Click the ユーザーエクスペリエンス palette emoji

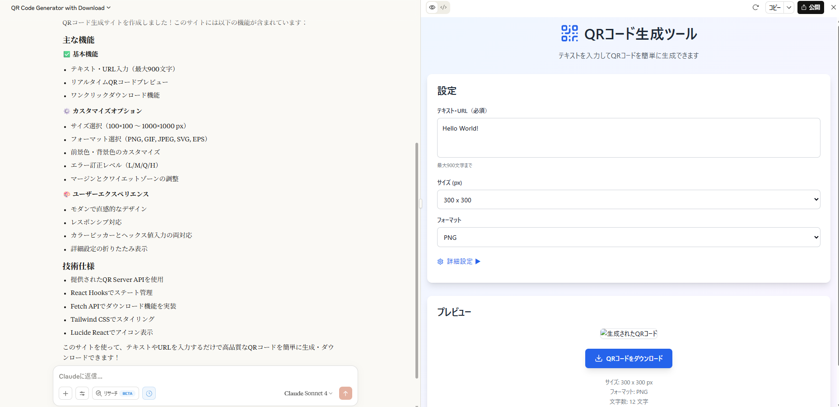(x=67, y=194)
